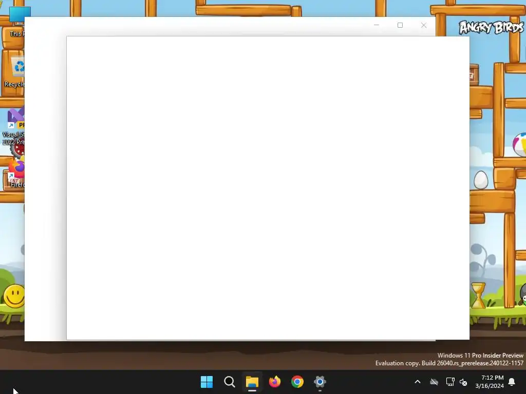The width and height of the screenshot is (526, 394).
Task: Select Visual Studio 2022 Preview shortcut
Action: (x=13, y=127)
